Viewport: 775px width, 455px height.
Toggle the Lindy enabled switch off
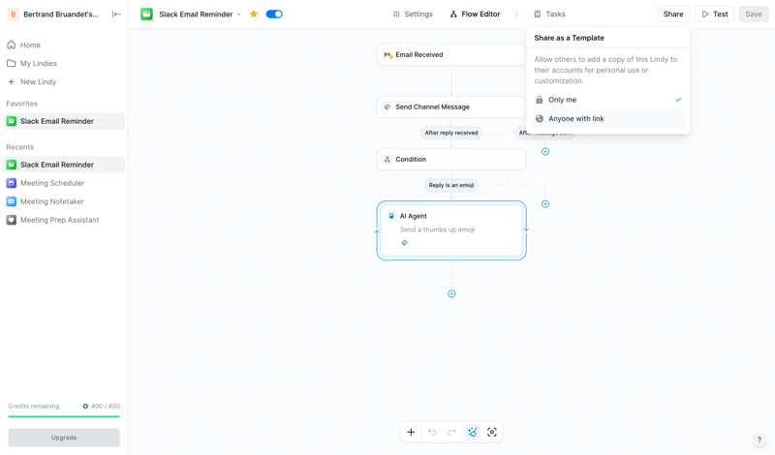pos(274,14)
